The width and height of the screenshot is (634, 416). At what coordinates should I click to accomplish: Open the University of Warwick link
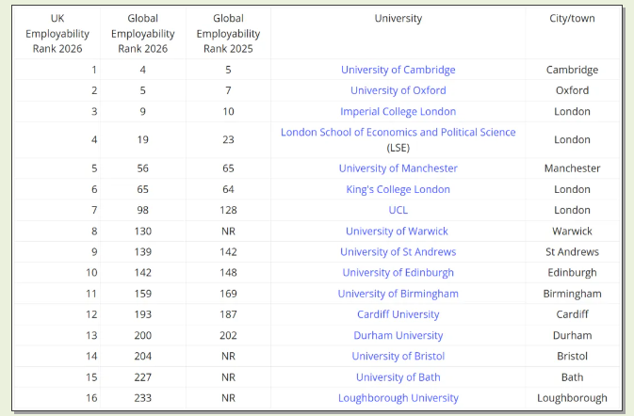click(397, 232)
